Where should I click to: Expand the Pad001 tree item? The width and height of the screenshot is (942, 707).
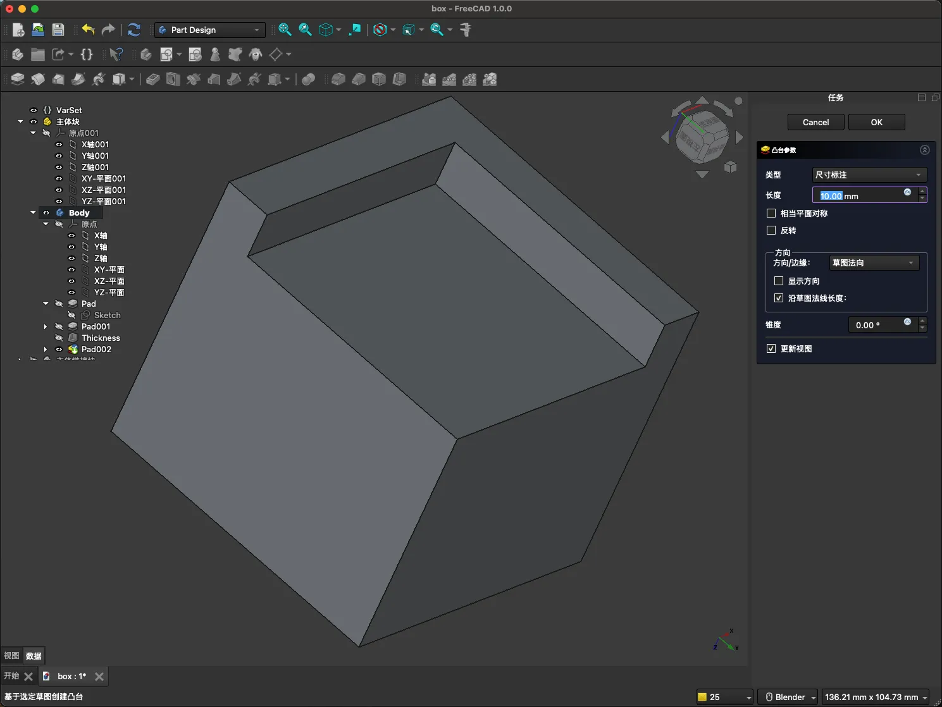46,326
